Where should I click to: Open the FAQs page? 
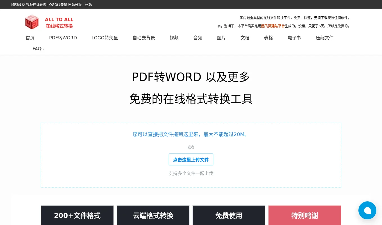38,49
